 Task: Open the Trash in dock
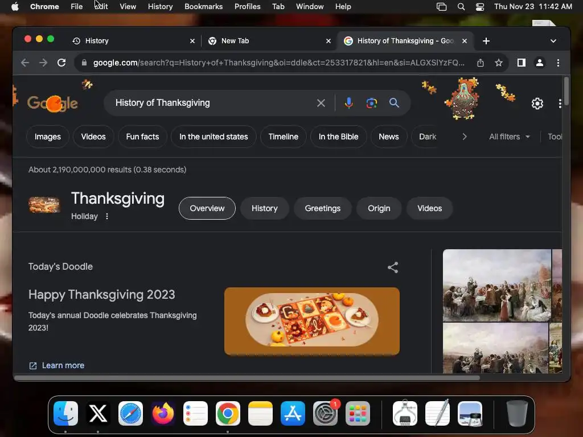(517, 413)
